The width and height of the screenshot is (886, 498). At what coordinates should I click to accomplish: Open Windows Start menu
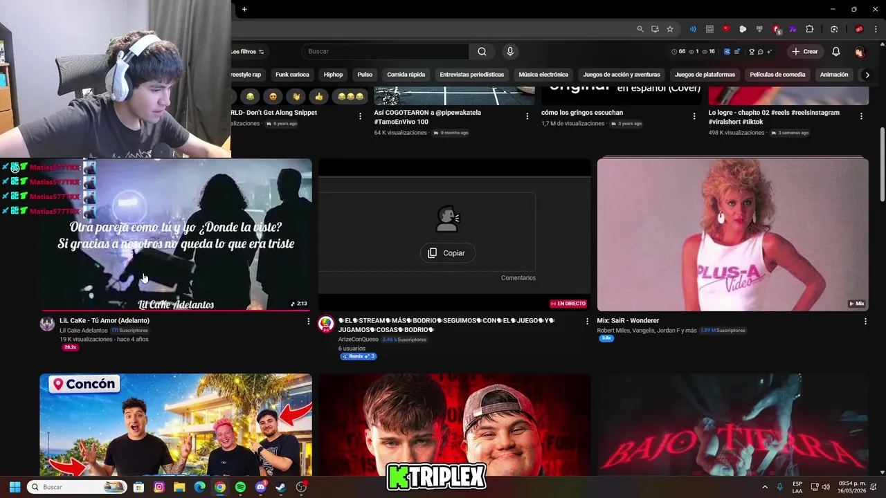tap(15, 487)
